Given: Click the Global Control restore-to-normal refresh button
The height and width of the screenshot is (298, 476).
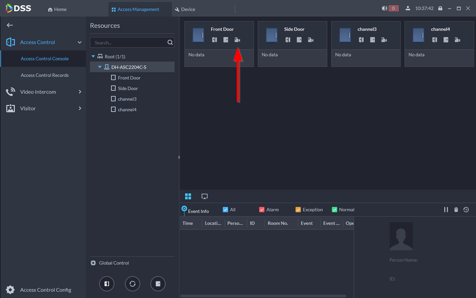Looking at the screenshot, I should coord(132,284).
